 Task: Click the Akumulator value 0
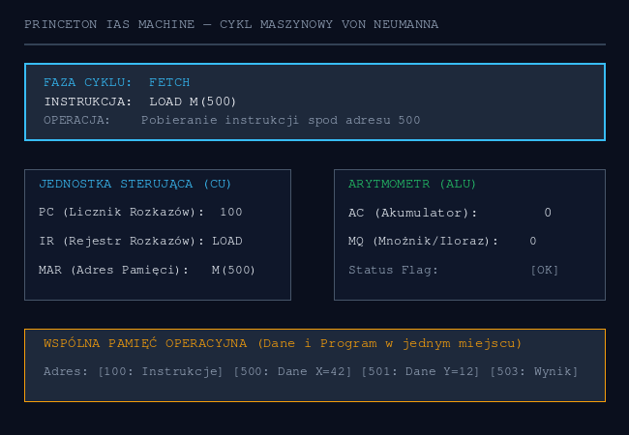pyautogui.click(x=548, y=213)
